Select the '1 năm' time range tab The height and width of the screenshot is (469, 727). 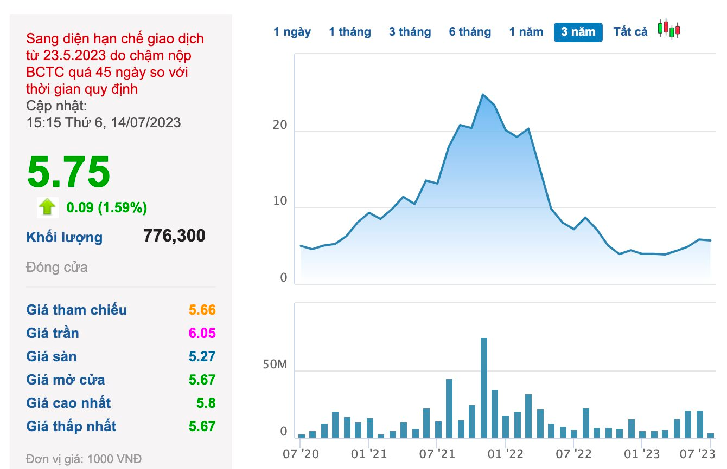click(526, 32)
